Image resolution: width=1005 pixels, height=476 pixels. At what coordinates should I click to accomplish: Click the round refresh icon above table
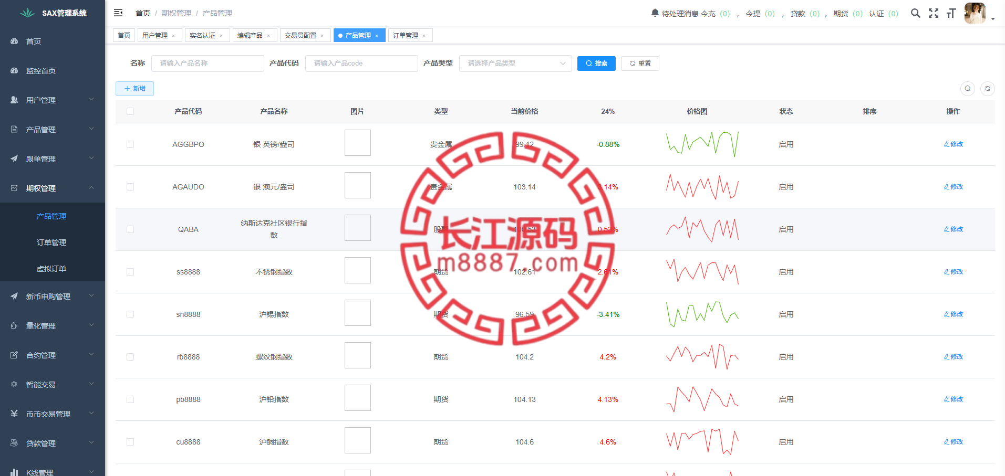988,89
